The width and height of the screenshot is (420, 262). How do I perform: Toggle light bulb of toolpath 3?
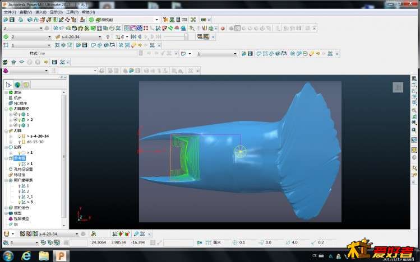(20, 125)
